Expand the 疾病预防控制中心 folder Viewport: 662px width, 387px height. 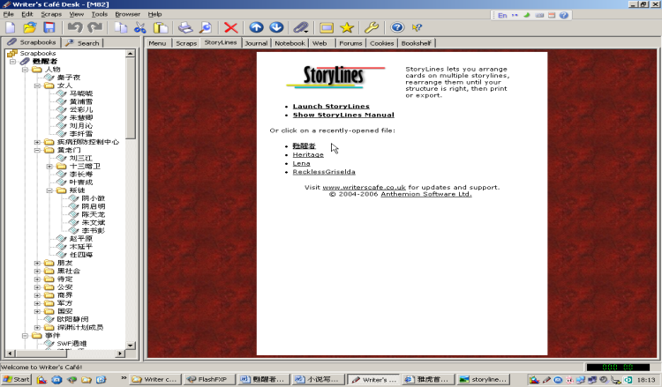(x=37, y=142)
